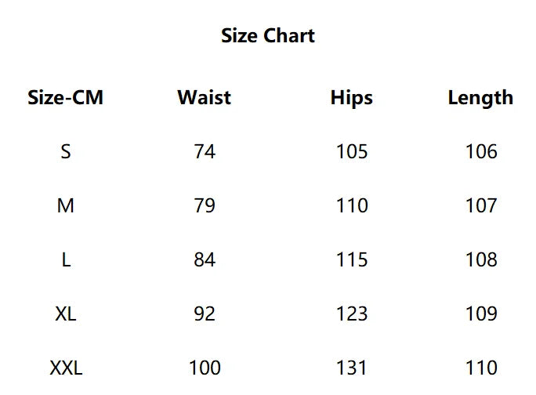
Task: Select hips value 105 for size S
Action: pyautogui.click(x=351, y=152)
